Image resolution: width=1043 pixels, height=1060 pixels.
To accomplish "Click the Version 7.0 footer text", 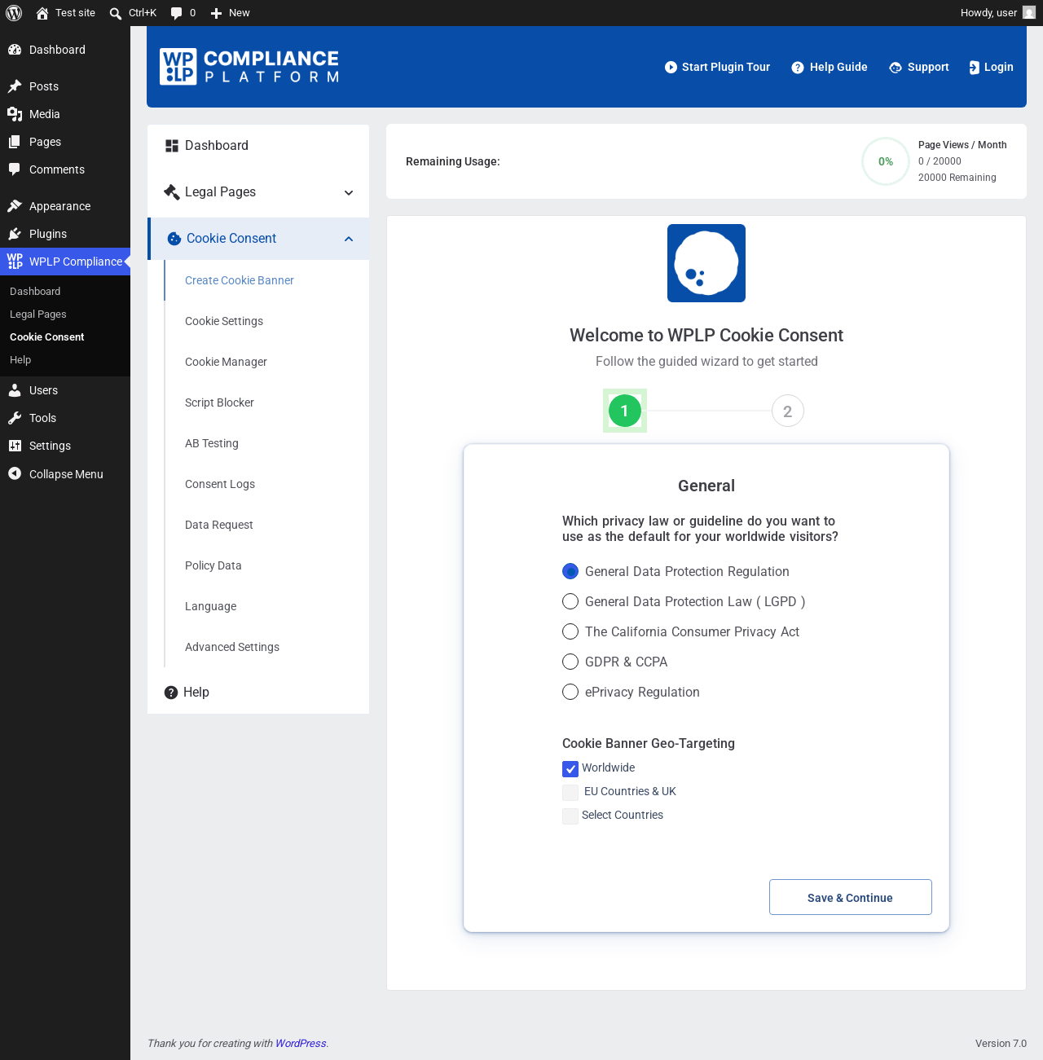I will pos(1001,1044).
